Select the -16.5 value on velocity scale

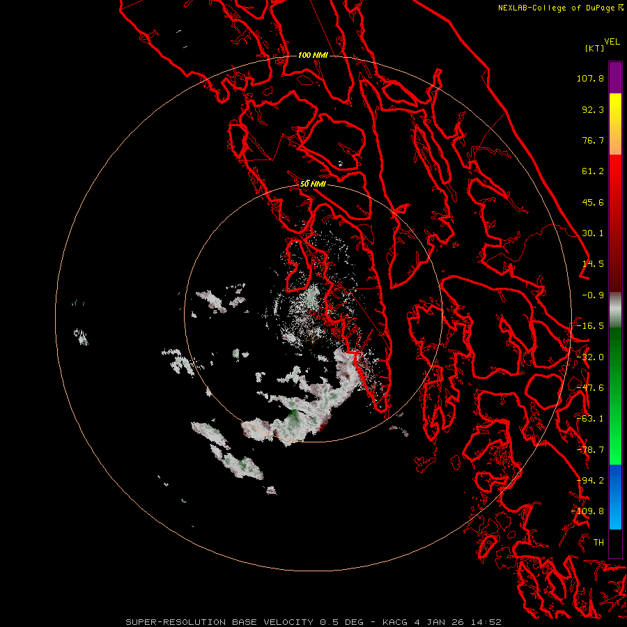click(x=590, y=326)
